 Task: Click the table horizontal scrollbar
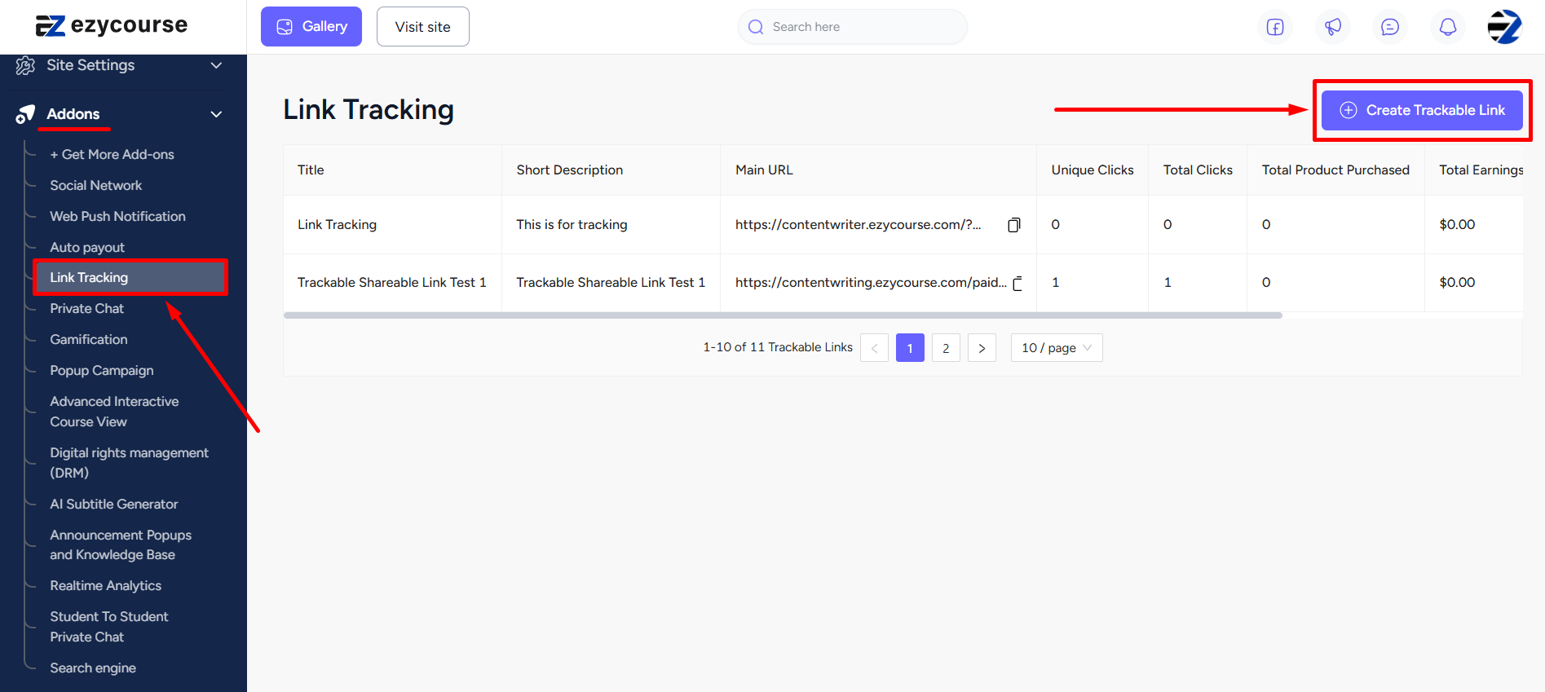coord(783,315)
